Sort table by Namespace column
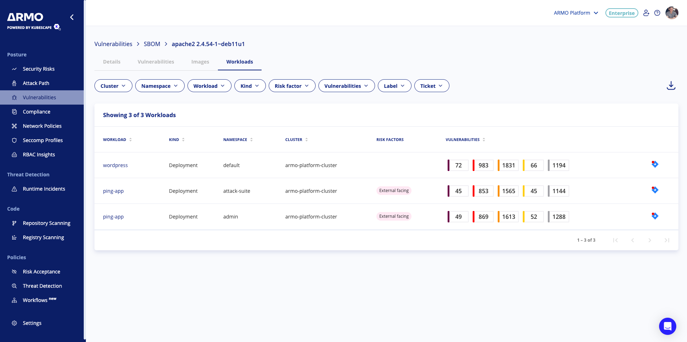 pyautogui.click(x=238, y=140)
